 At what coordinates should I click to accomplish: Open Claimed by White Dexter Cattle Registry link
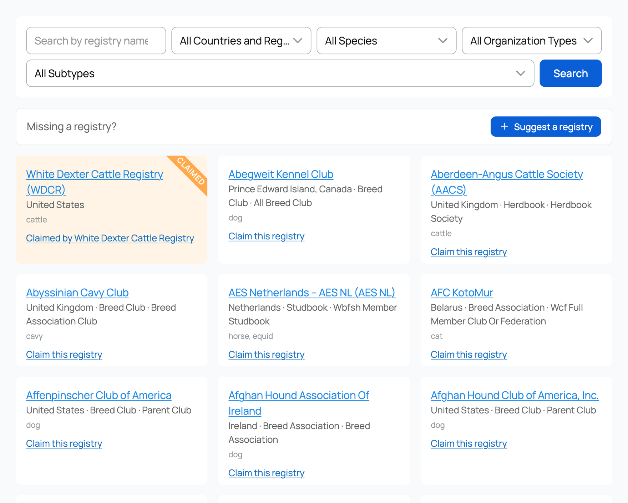[110, 238]
